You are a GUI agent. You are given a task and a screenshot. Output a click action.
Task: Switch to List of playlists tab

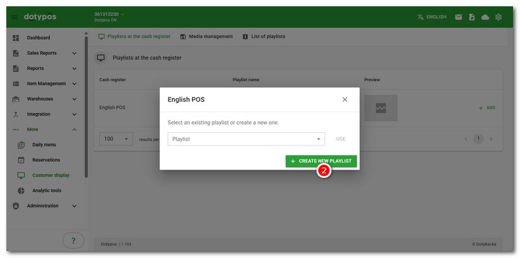[264, 37]
